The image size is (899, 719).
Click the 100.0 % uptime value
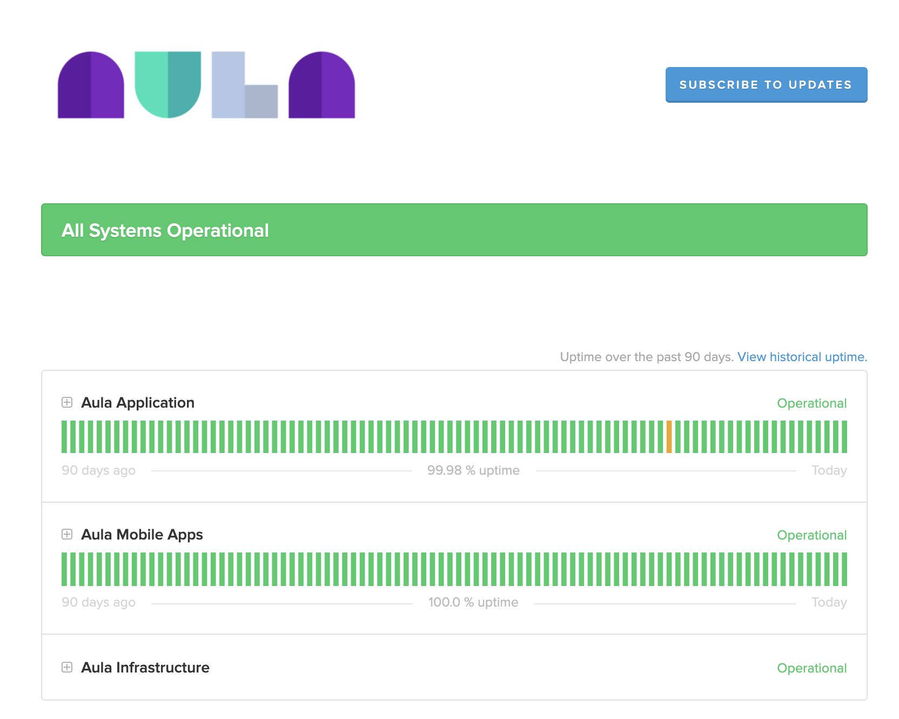click(x=473, y=602)
